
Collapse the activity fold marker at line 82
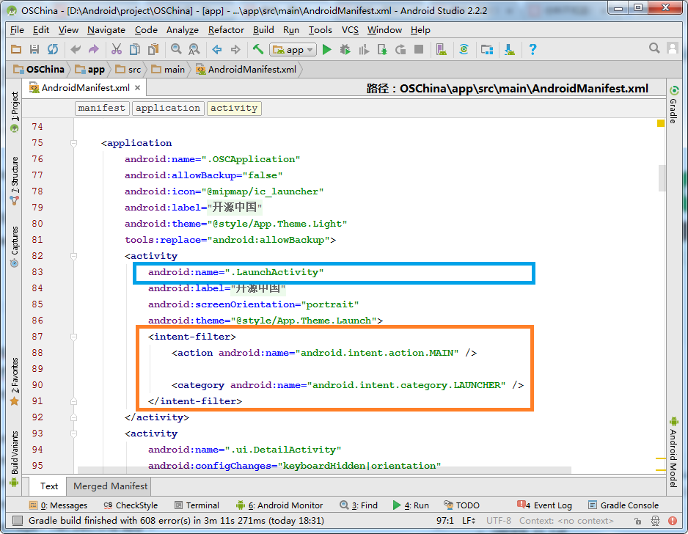[73, 256]
